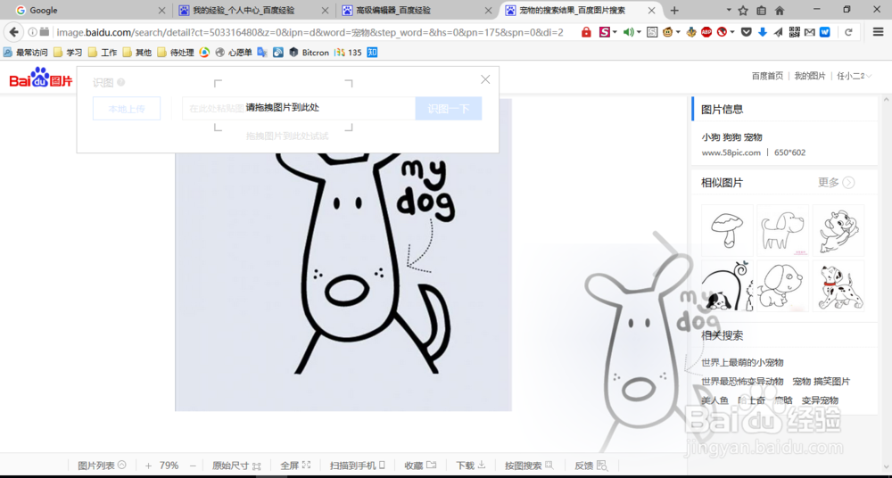Expand the red blocked-circle extension dropdown arrow
The image size is (892, 478).
pyautogui.click(x=732, y=32)
